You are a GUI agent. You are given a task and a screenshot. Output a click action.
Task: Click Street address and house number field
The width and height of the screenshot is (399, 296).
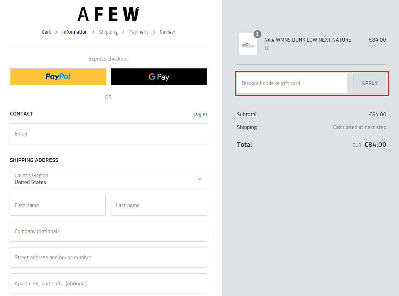pos(108,257)
